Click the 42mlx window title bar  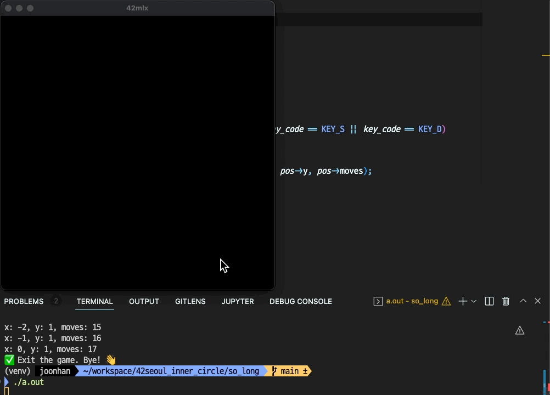(x=137, y=8)
